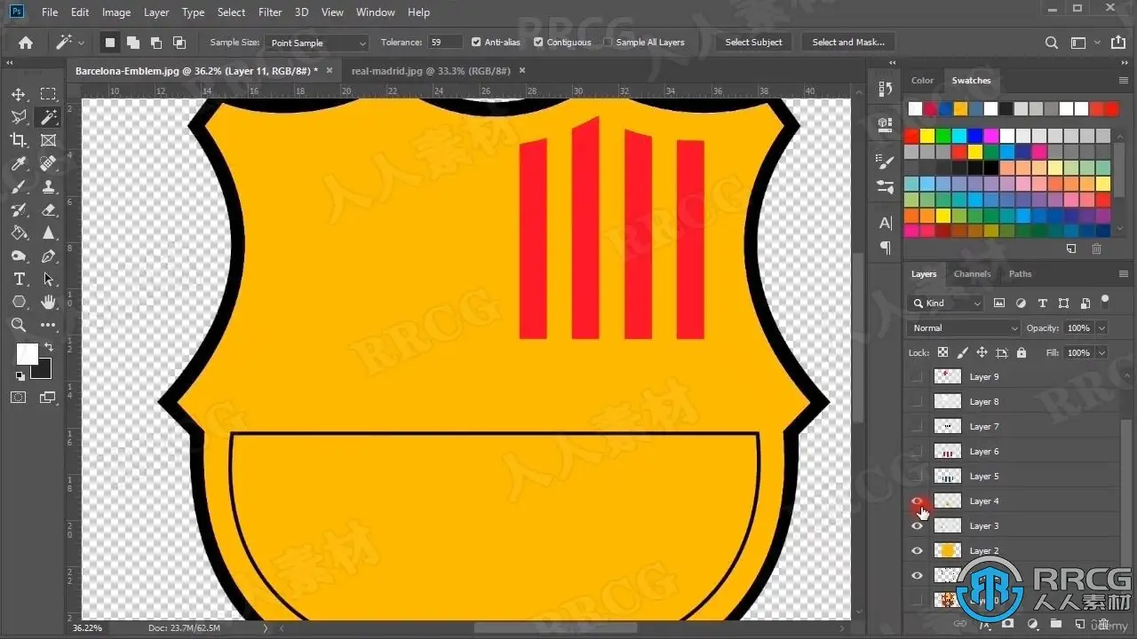Select the Polygonal Lasso tool

coord(19,117)
